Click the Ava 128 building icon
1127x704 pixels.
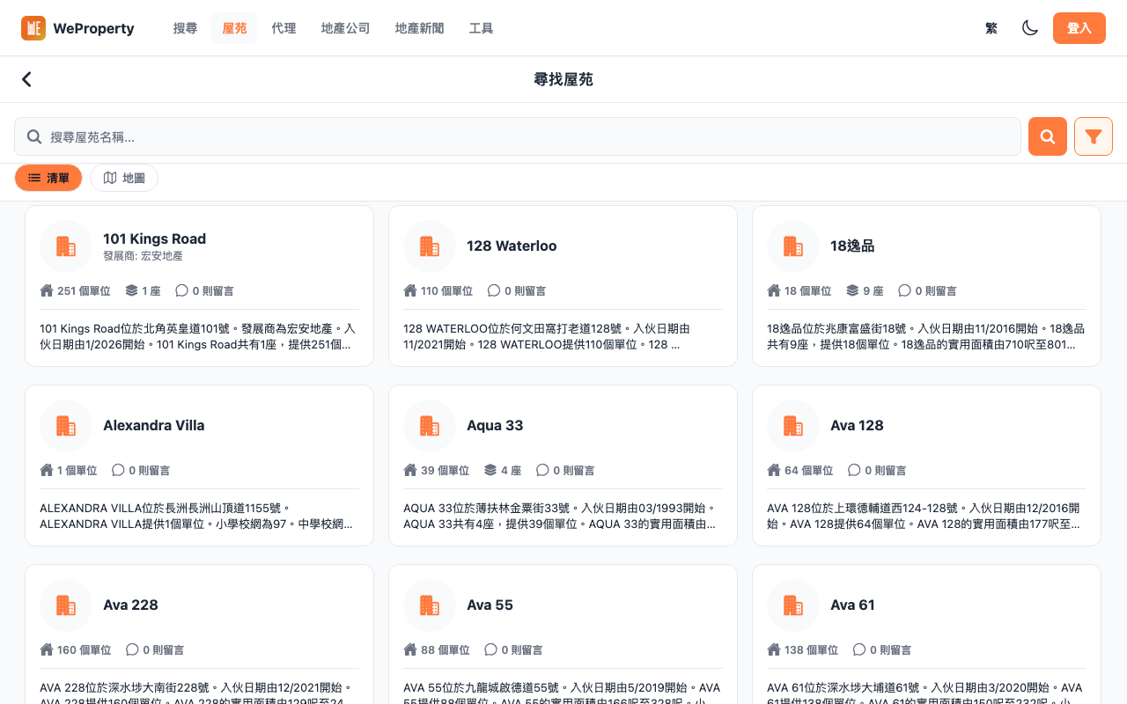point(793,426)
